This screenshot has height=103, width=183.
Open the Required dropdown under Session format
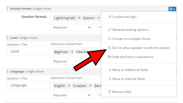71,27
